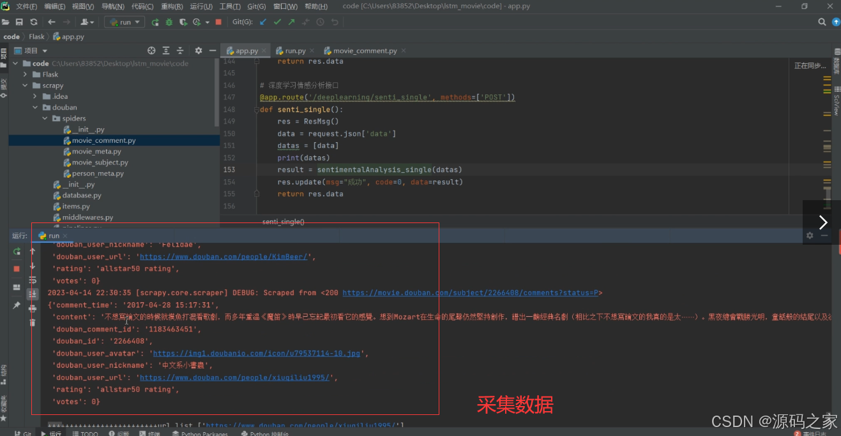
Task: Go back with the left arrow
Action: tap(52, 22)
